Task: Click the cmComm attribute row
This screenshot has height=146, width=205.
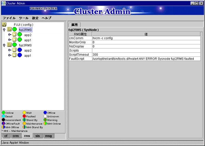Action: (135, 38)
